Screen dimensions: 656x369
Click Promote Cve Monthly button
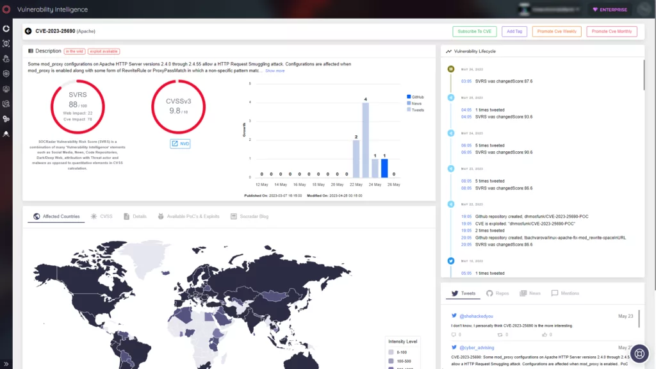612,31
